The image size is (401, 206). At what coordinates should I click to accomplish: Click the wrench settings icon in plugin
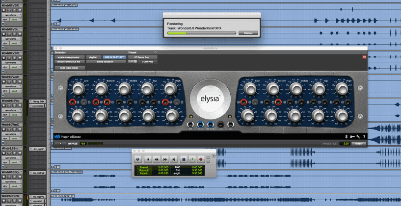click(359, 137)
